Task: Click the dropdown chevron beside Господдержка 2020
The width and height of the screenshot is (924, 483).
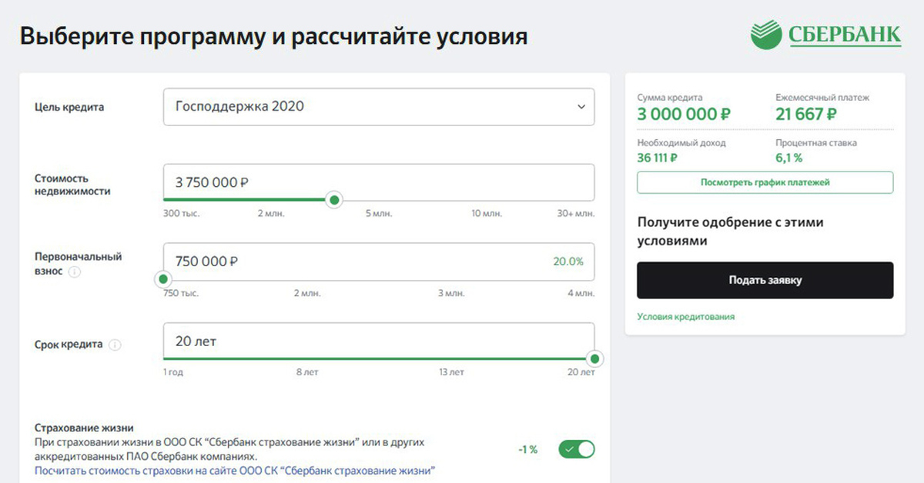Action: (581, 107)
